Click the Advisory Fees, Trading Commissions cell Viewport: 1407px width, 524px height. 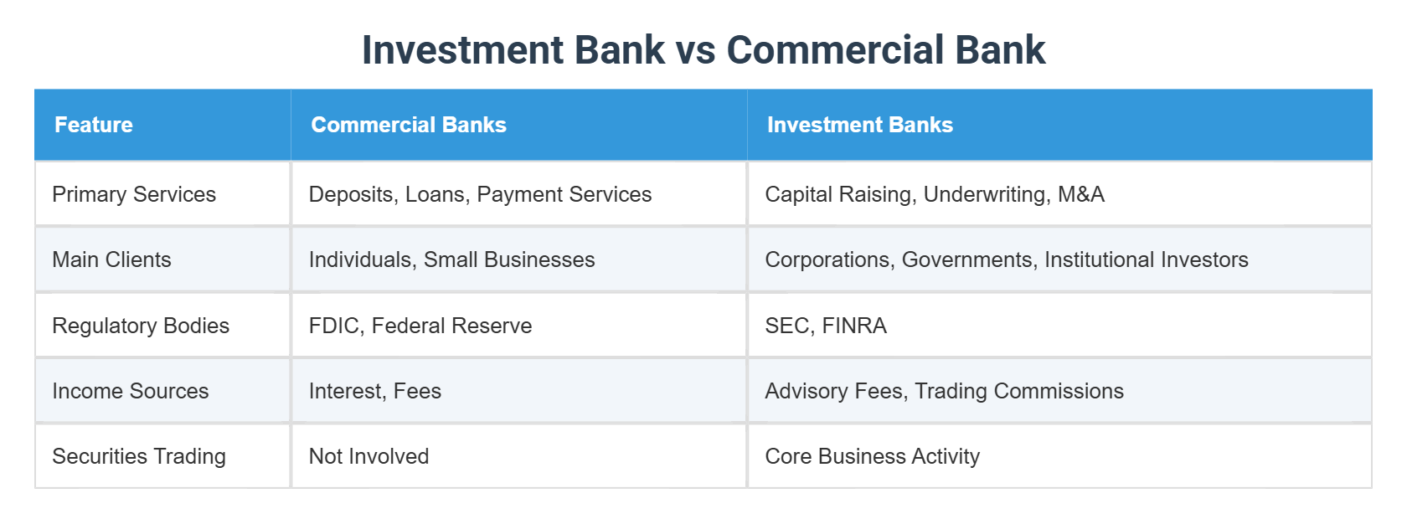pos(1059,391)
